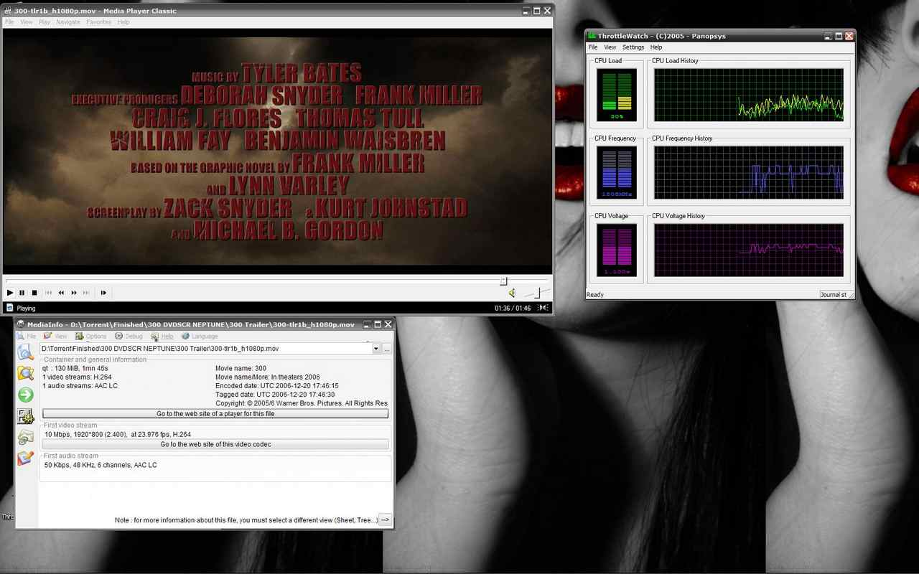Viewport: 919px width, 574px height.
Task: Click the MediaInfo open file sidebar icon
Action: pyautogui.click(x=25, y=352)
